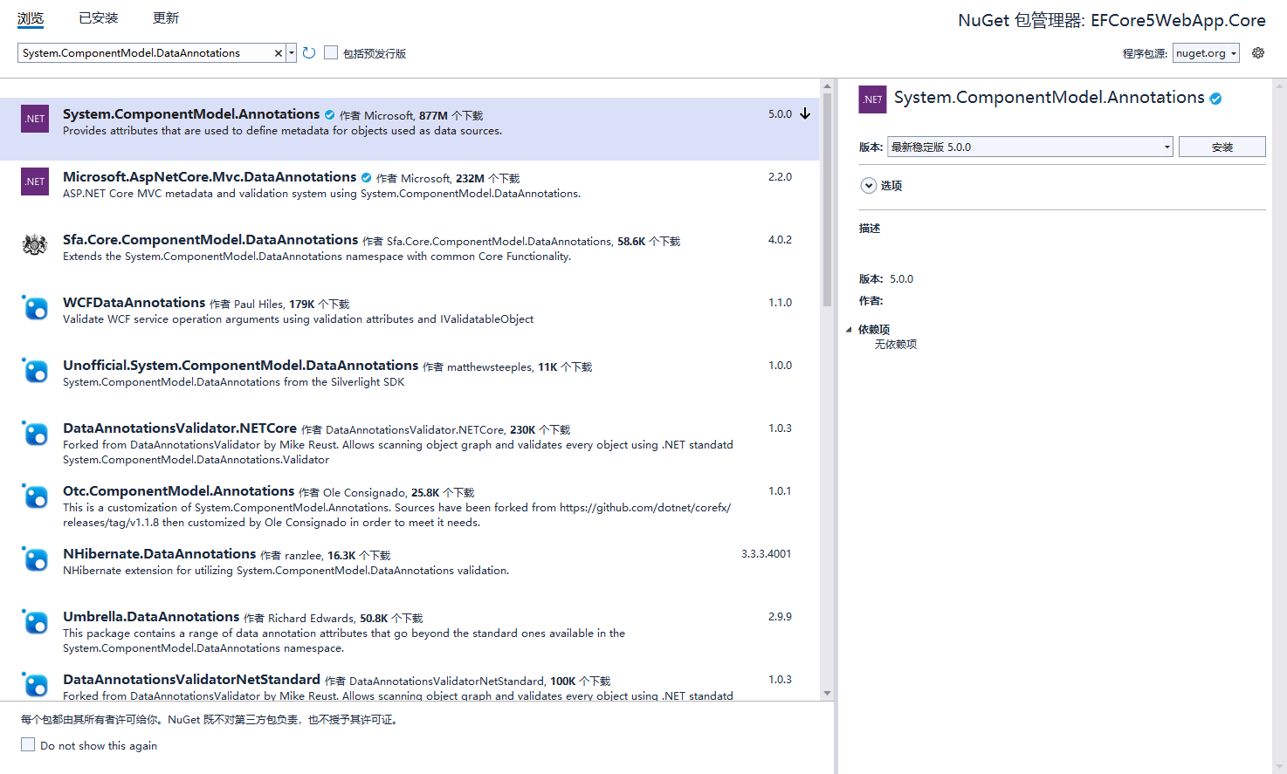Click version 1.0.1 of Otc.ComponentModel.Annotations
Image resolution: width=1287 pixels, height=774 pixels.
pyautogui.click(x=780, y=491)
